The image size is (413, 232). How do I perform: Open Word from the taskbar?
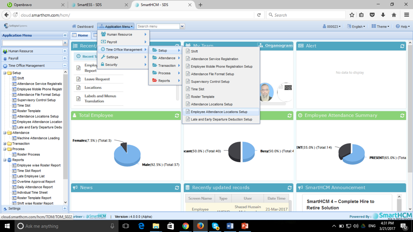[230, 226]
